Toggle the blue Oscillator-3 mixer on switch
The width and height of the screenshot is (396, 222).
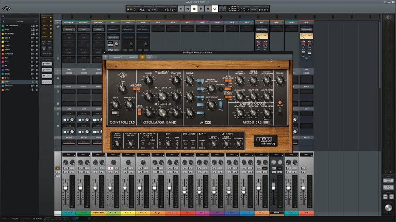[x=201, y=113]
